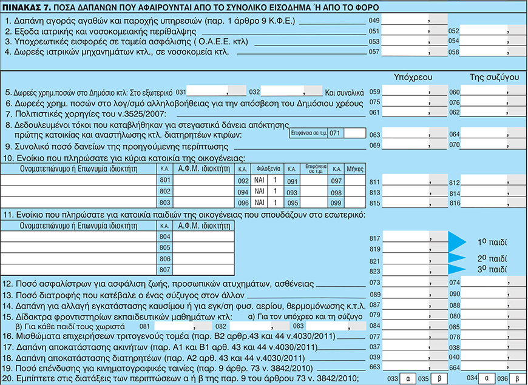
Task: Click the spouse's mortgage interest field 064
Action: coord(493,133)
